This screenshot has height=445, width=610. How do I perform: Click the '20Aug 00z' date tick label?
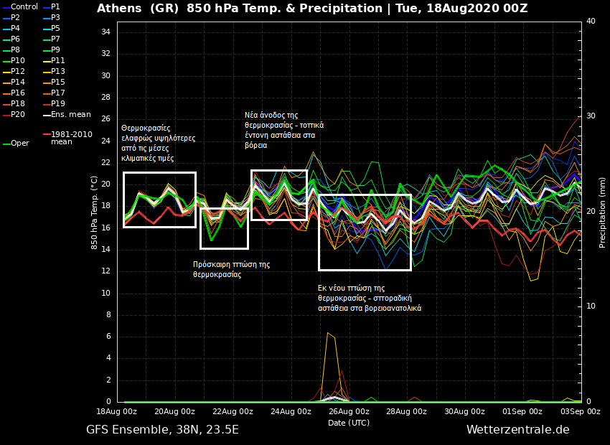(174, 411)
